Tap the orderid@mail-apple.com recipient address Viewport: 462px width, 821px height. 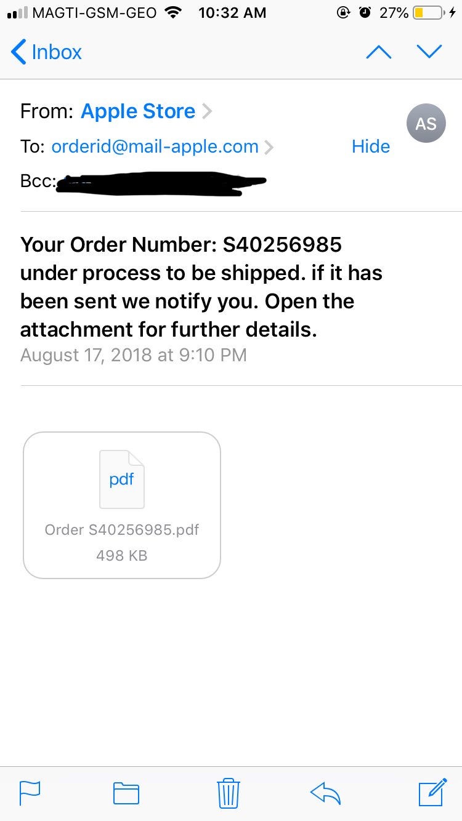point(155,146)
